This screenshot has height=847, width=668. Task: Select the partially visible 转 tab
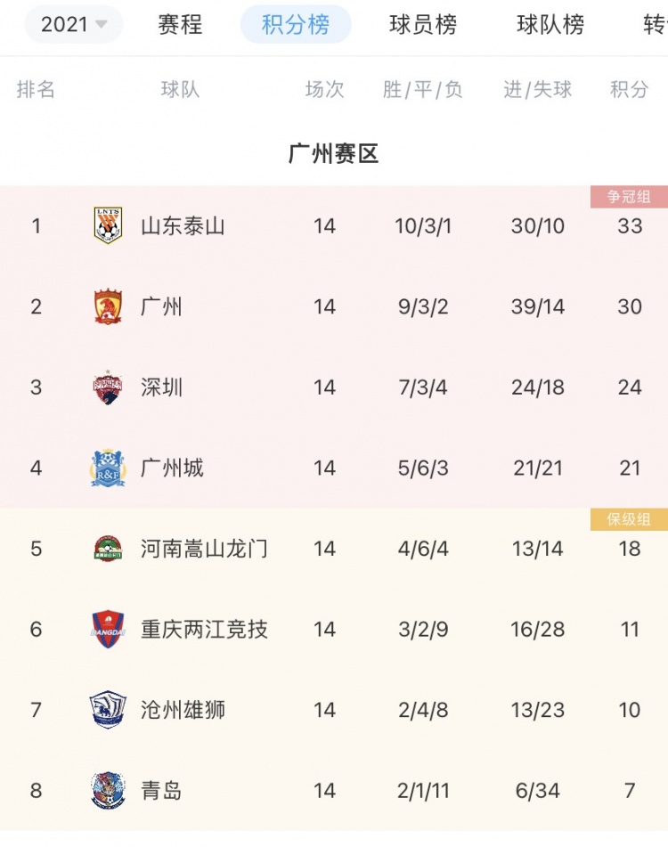655,24
